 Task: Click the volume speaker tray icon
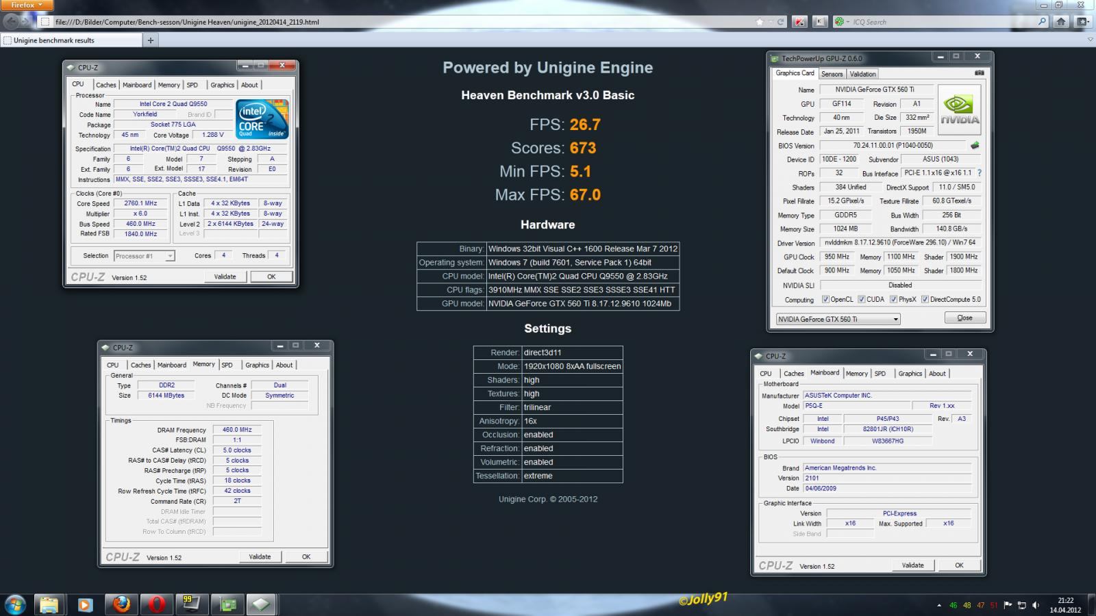point(1035,605)
